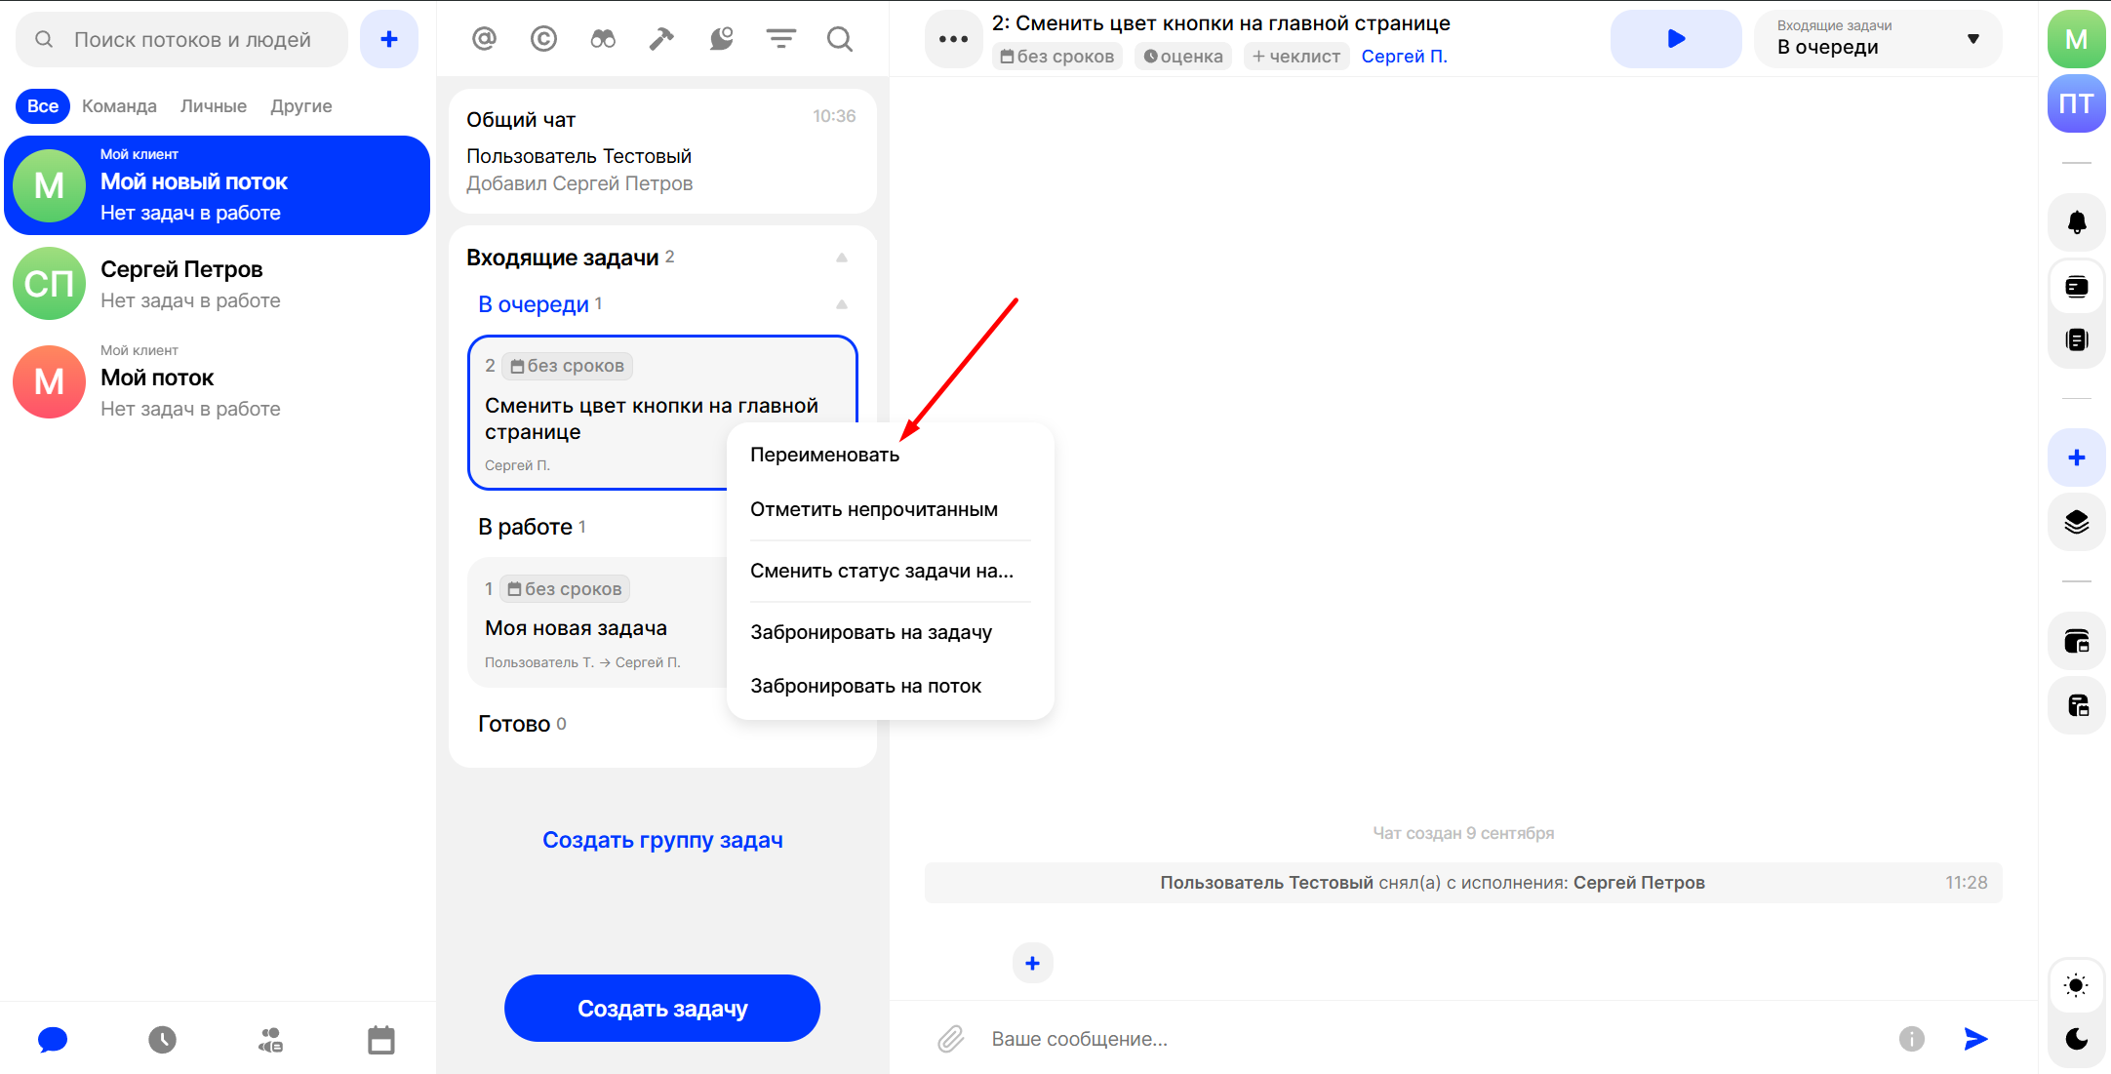The height and width of the screenshot is (1074, 2111).
Task: Click the «Создать группу задач» link
Action: (661, 840)
